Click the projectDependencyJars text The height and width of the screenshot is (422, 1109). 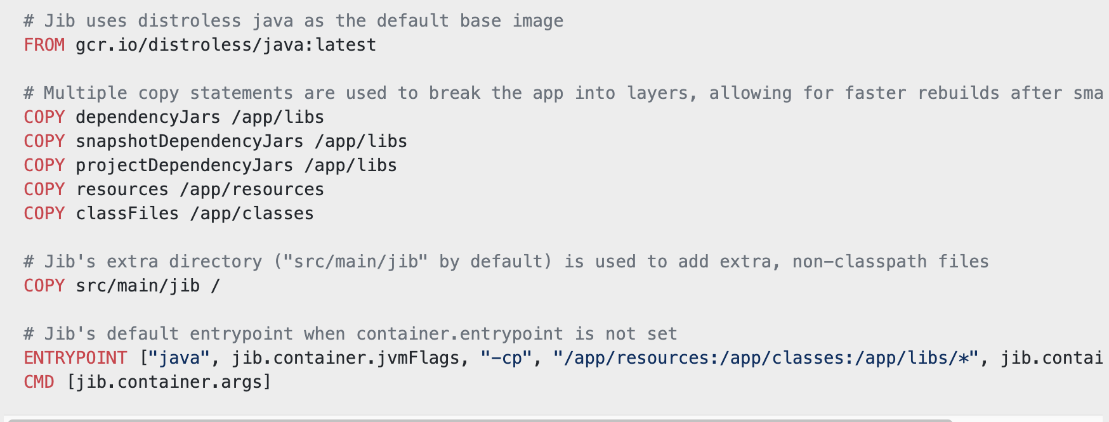(185, 165)
